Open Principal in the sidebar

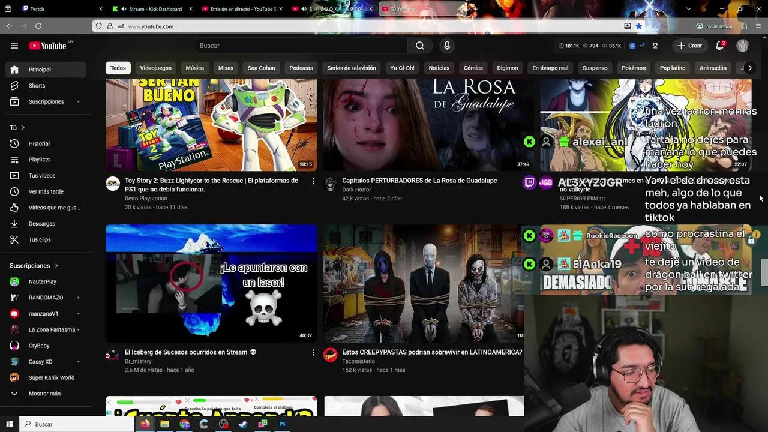point(46,70)
